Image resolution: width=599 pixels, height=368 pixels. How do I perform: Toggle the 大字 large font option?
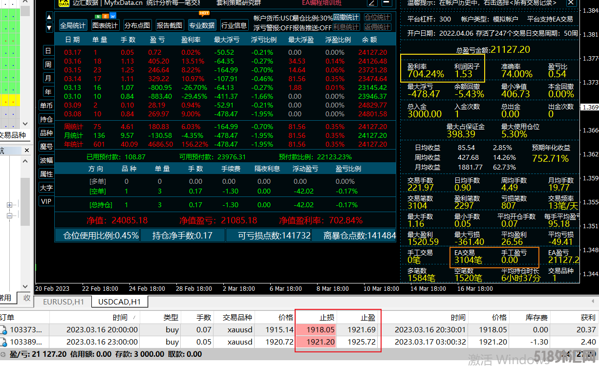coord(46,188)
